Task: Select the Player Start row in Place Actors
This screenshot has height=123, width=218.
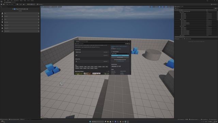Action: [20, 25]
